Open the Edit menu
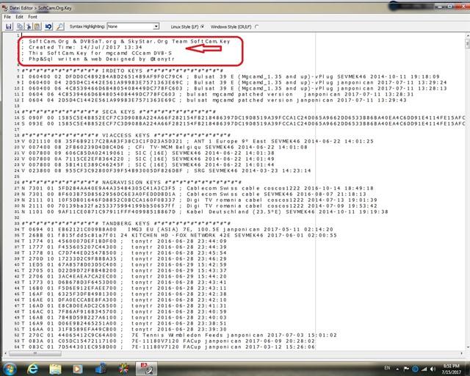The width and height of the screenshot is (470, 376). (x=20, y=17)
